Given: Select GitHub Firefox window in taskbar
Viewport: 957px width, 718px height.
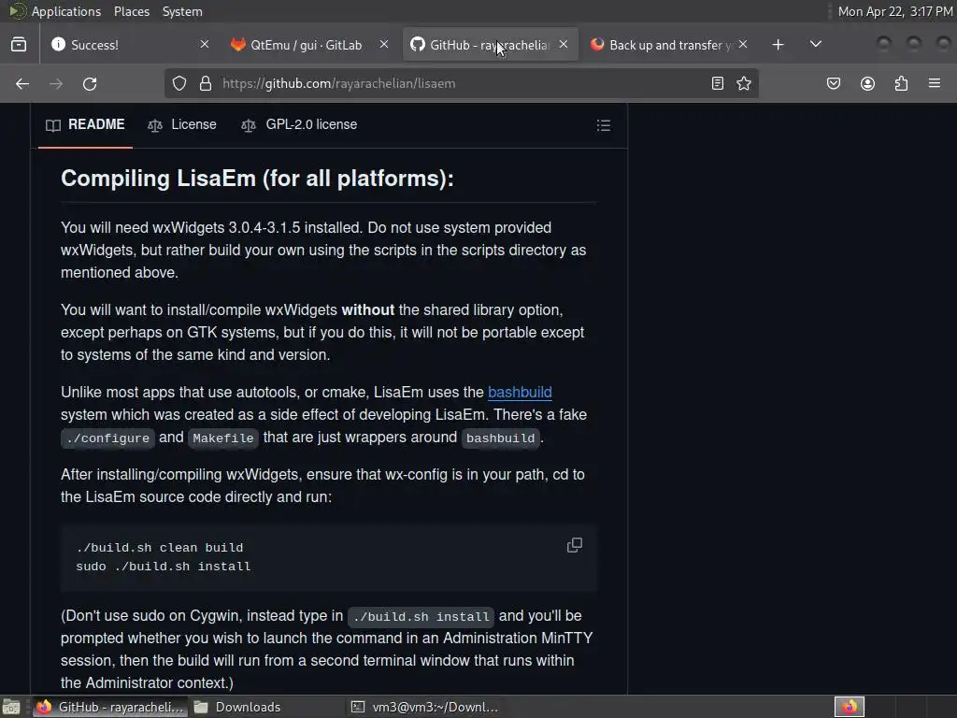Looking at the screenshot, I should [x=110, y=707].
